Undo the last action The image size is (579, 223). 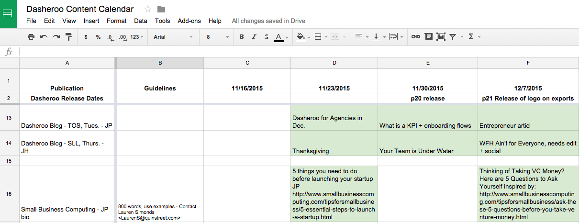[x=44, y=37]
